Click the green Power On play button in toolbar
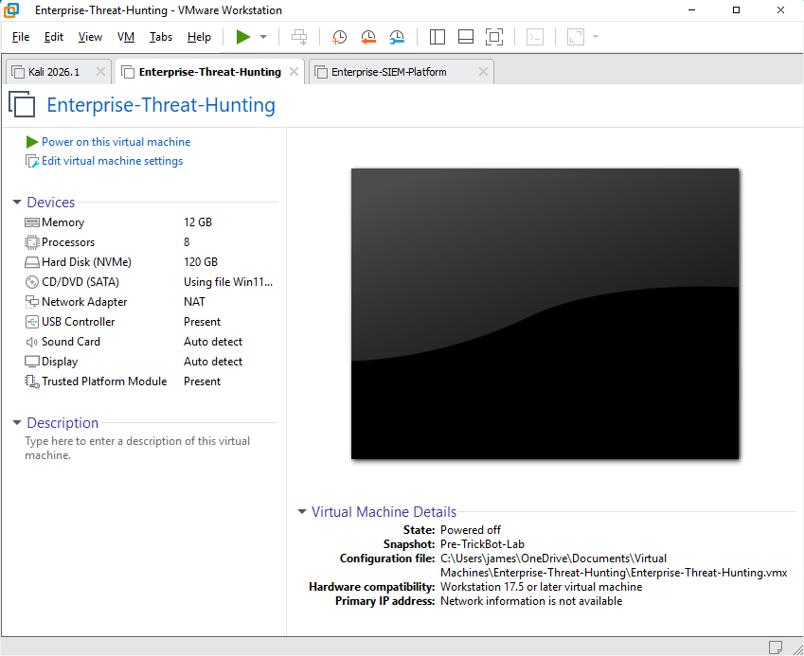Screen dimensions: 804x656 243,37
